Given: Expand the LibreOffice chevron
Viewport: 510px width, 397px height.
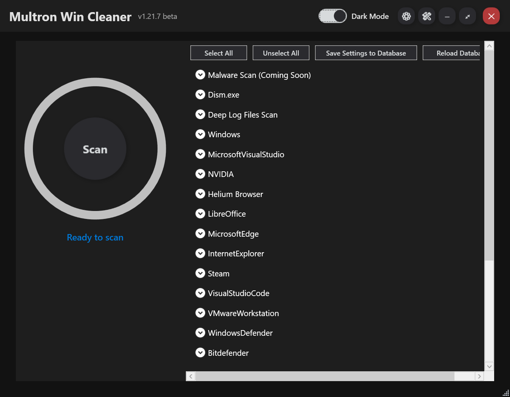Looking at the screenshot, I should (200, 214).
